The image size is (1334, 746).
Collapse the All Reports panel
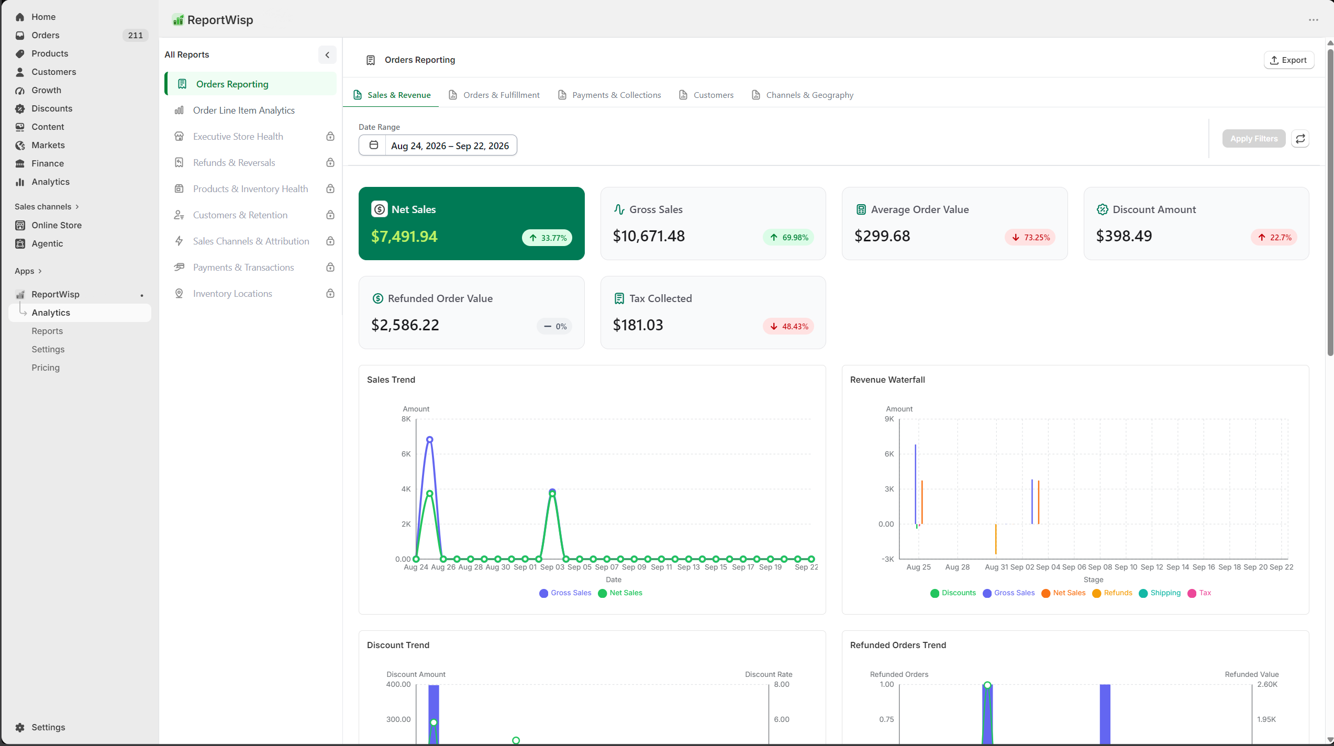pos(327,54)
